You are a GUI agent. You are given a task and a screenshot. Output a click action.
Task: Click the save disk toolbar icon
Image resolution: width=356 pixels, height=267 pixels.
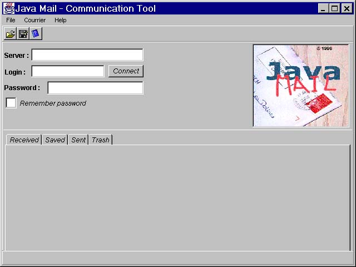pyautogui.click(x=23, y=34)
